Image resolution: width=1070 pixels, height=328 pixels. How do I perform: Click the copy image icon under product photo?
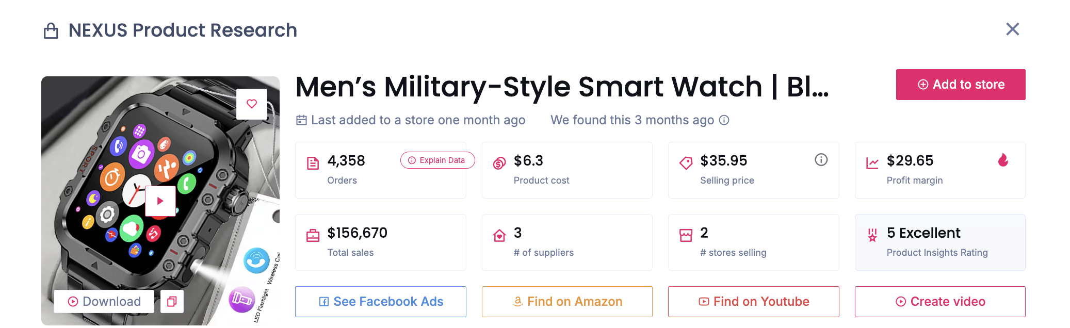[x=172, y=301]
